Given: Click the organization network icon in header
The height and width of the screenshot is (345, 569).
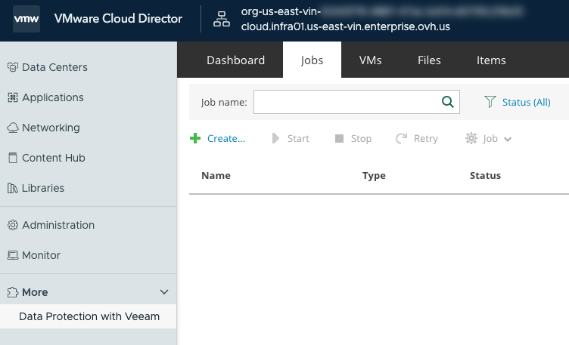Looking at the screenshot, I should [x=222, y=19].
